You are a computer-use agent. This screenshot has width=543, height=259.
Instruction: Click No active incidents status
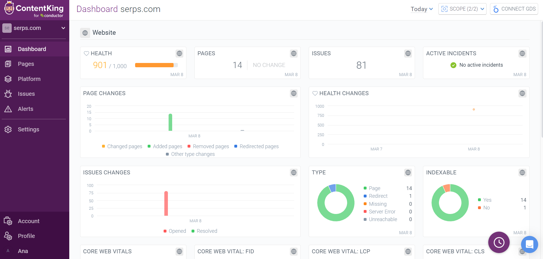click(x=477, y=65)
